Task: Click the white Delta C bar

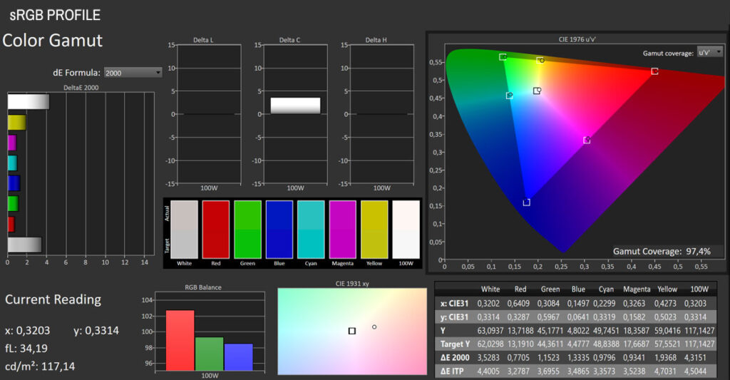Action: click(x=295, y=106)
